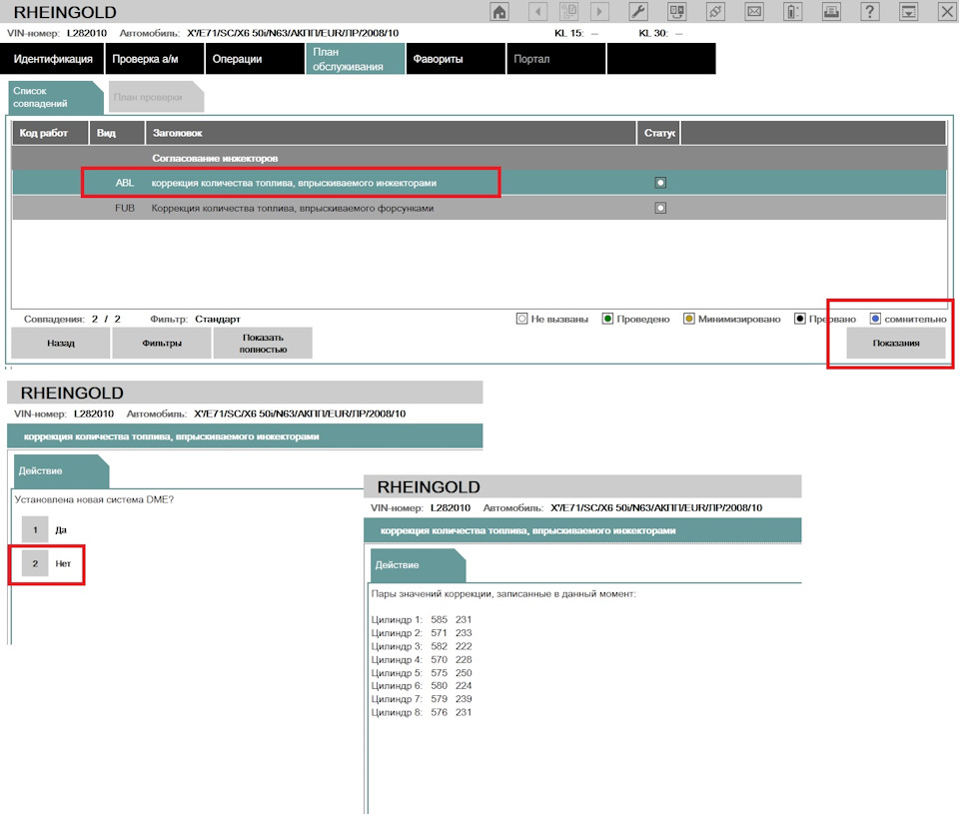This screenshot has height=814, width=959.
Task: Click the Действие tab above correction values
Action: (x=418, y=565)
